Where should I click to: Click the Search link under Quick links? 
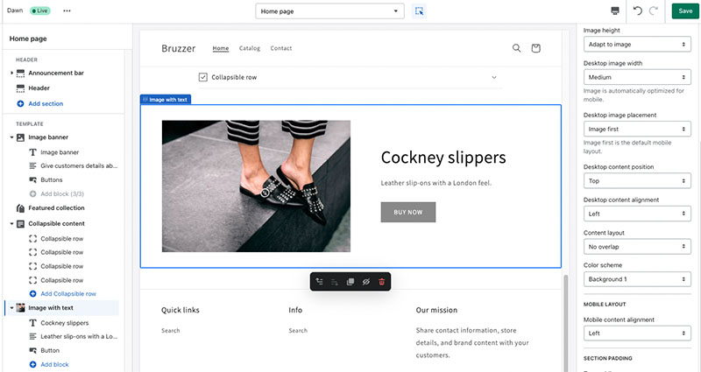point(170,331)
